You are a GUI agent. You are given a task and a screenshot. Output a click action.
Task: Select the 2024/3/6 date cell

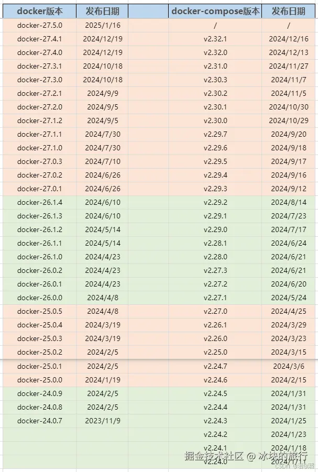(289, 366)
